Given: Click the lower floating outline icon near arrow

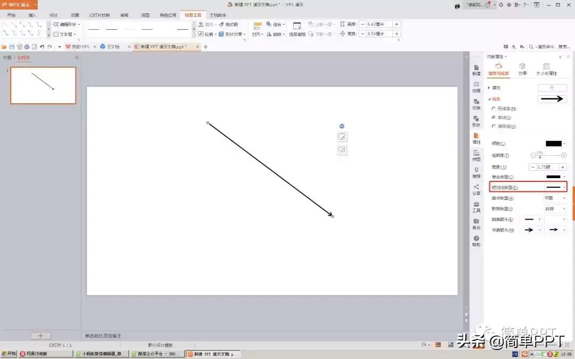Looking at the screenshot, I should (x=342, y=149).
